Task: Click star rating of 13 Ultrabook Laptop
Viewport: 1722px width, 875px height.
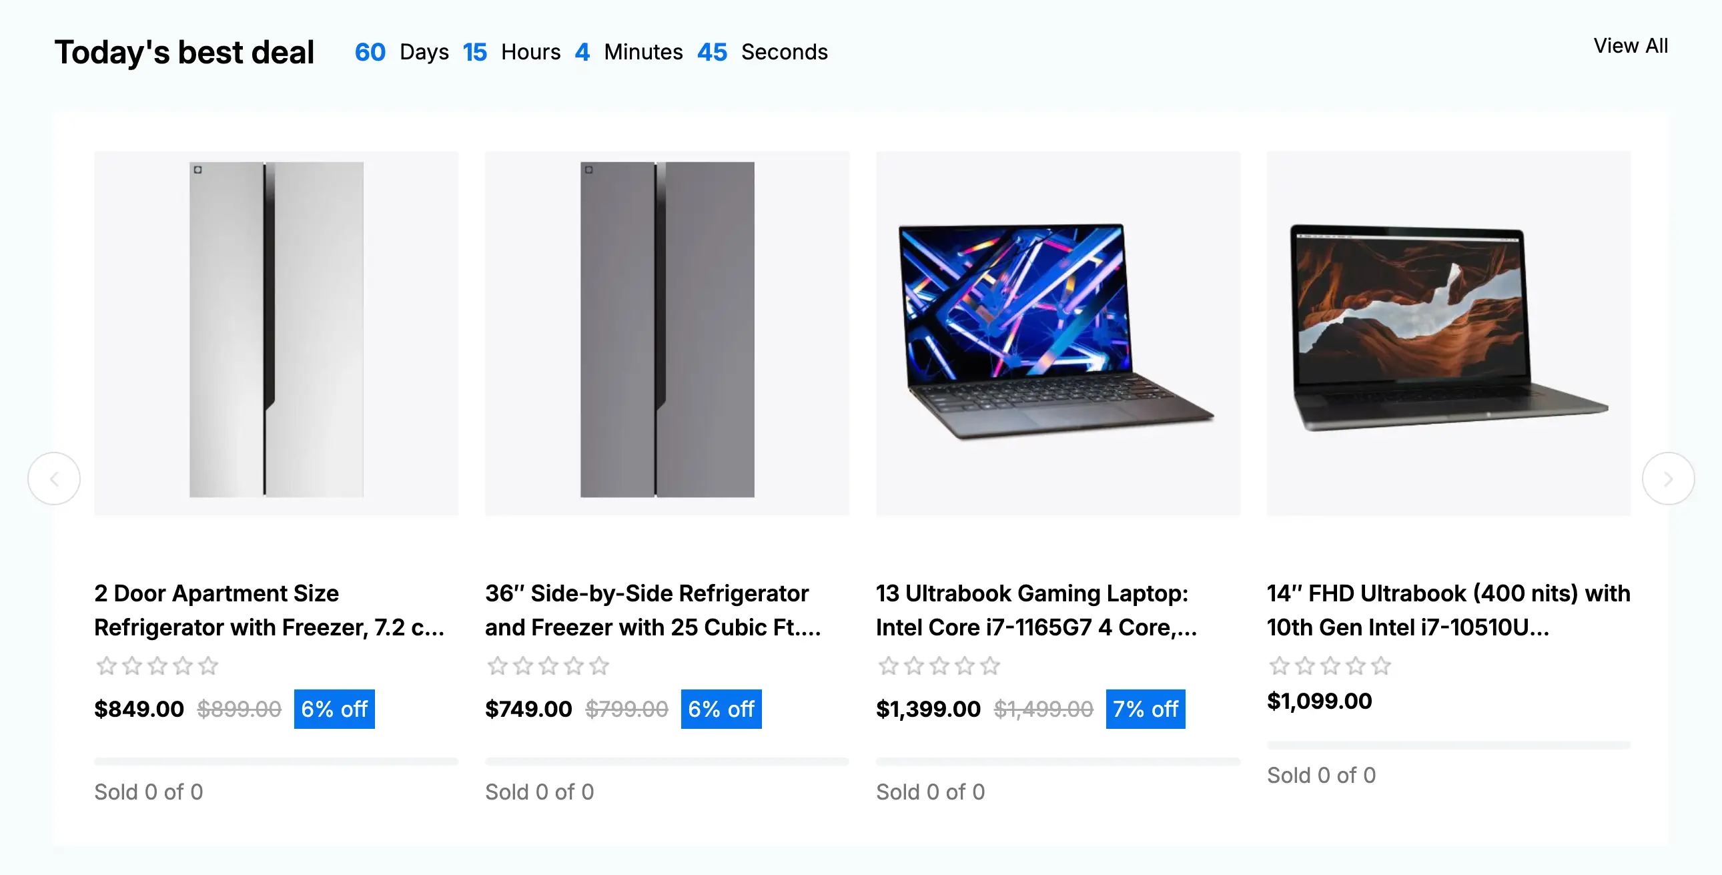Action: 939,665
